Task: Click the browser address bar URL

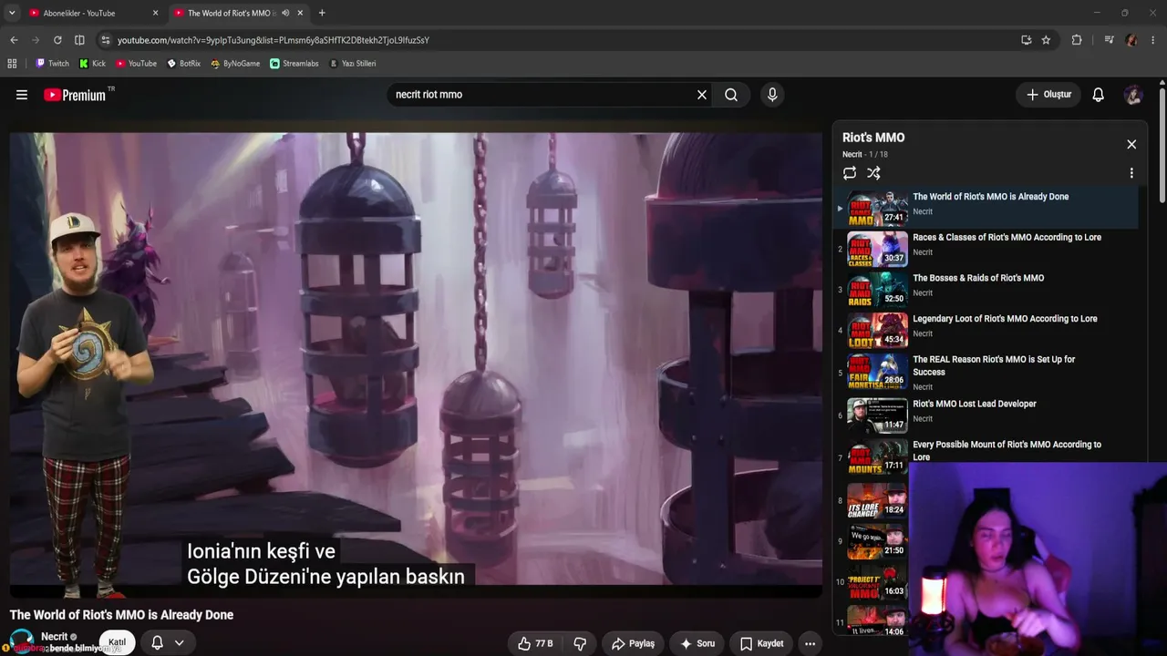Action: 274,40
